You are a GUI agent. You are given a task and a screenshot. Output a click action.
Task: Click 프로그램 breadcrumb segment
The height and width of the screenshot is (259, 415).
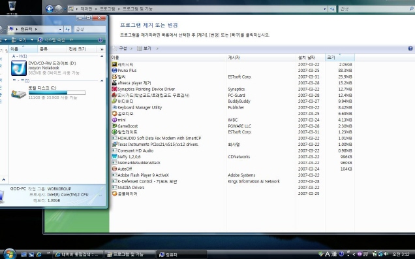[107, 9]
